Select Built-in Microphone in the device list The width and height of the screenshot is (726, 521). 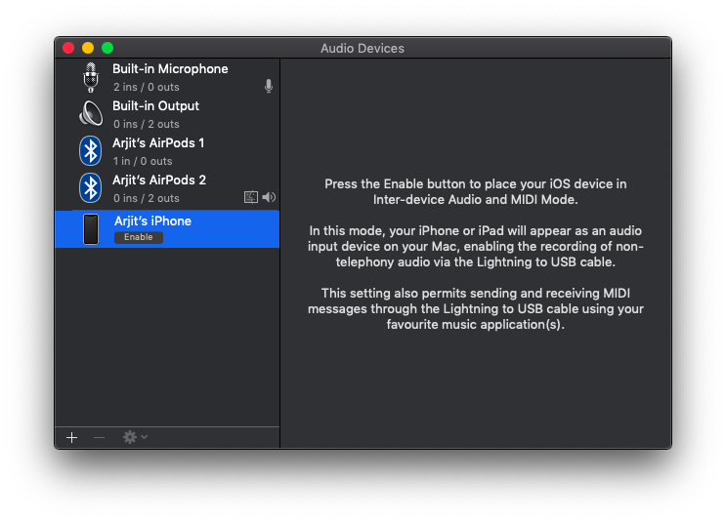pos(167,77)
